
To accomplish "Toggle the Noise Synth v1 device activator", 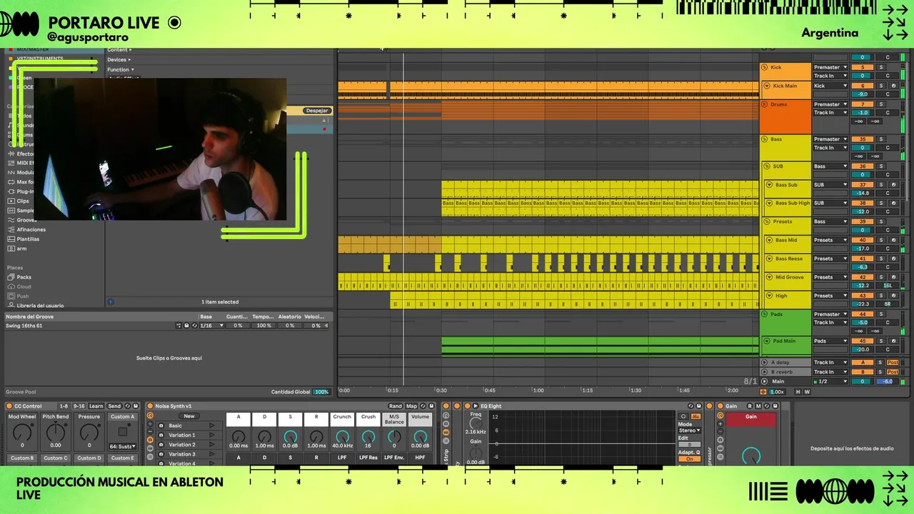I will click(150, 406).
